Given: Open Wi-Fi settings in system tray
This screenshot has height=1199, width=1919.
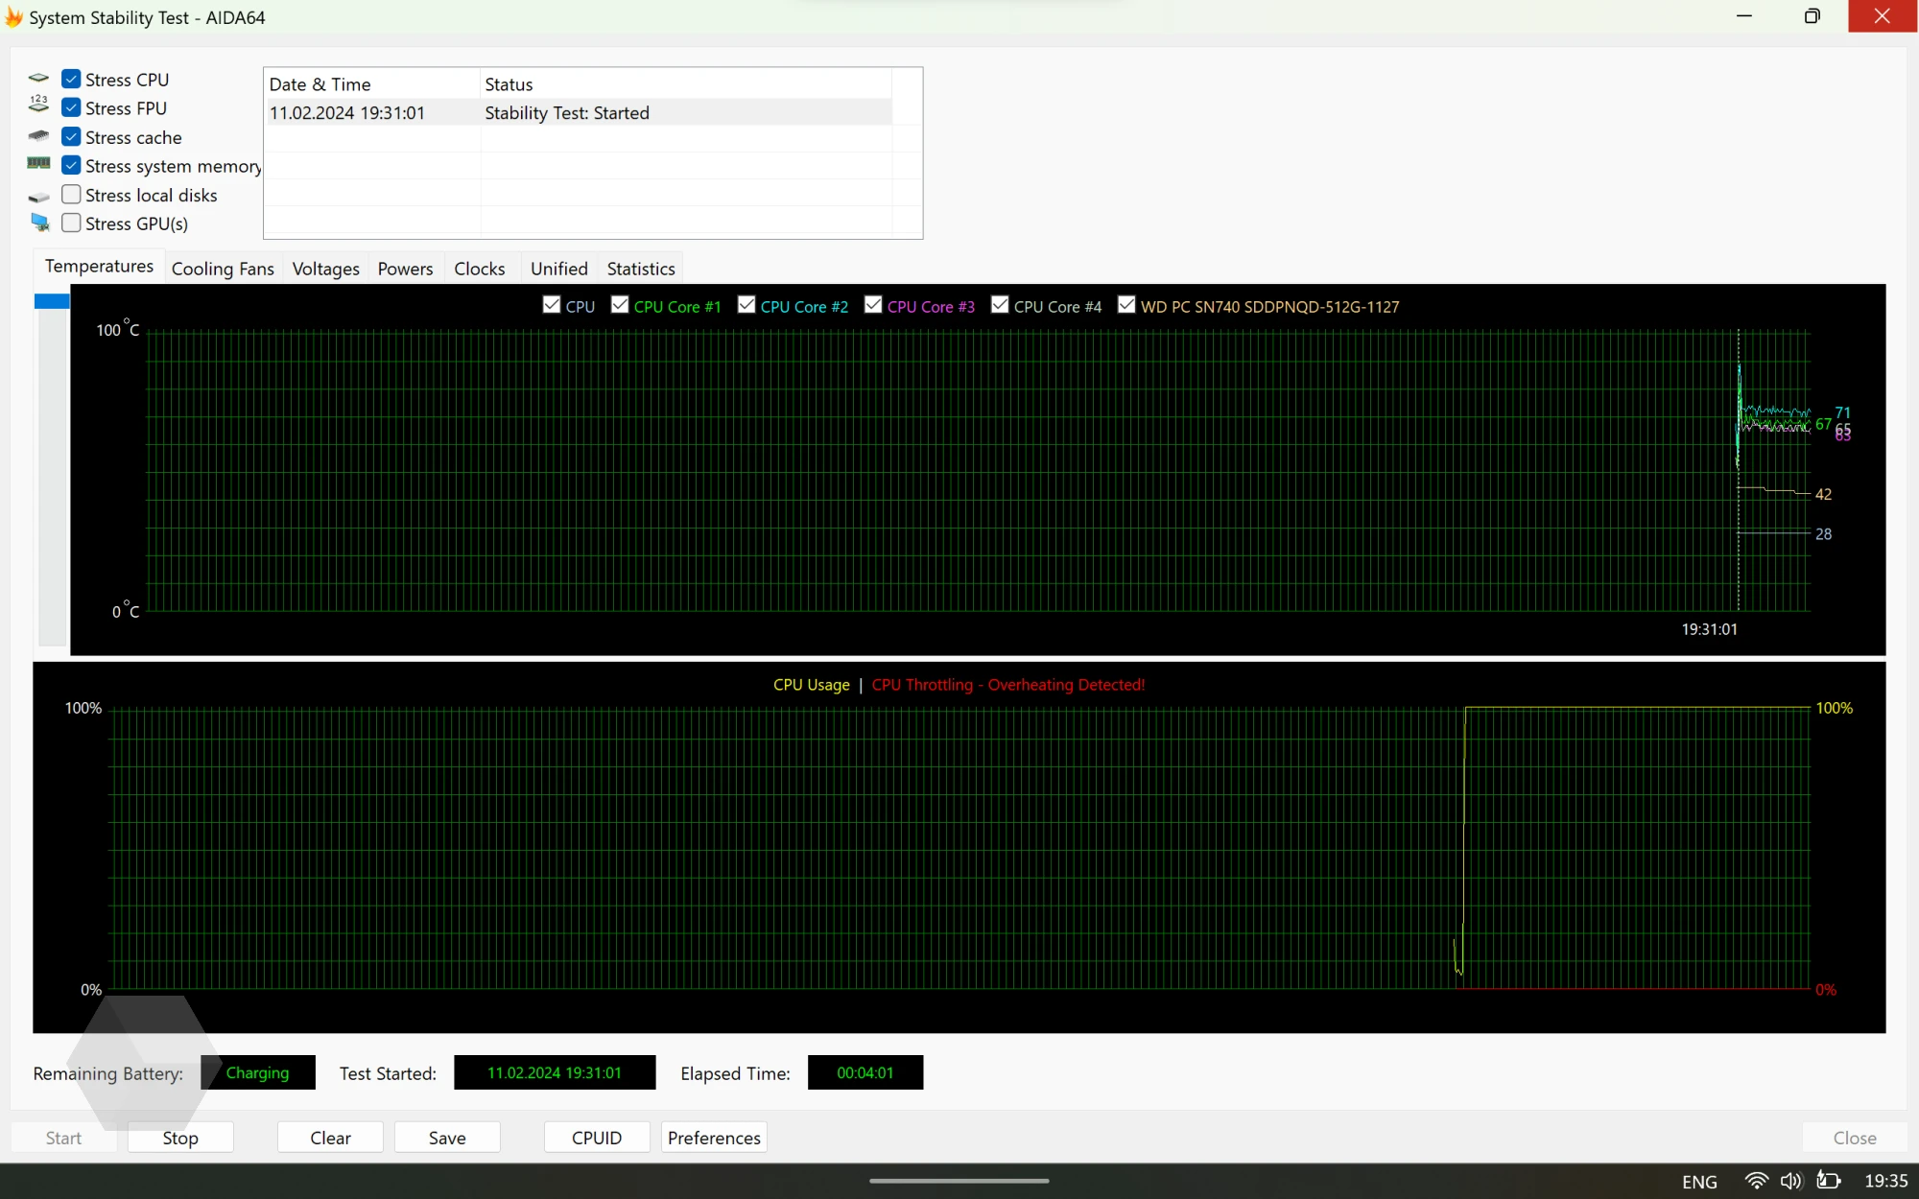Looking at the screenshot, I should (x=1756, y=1181).
